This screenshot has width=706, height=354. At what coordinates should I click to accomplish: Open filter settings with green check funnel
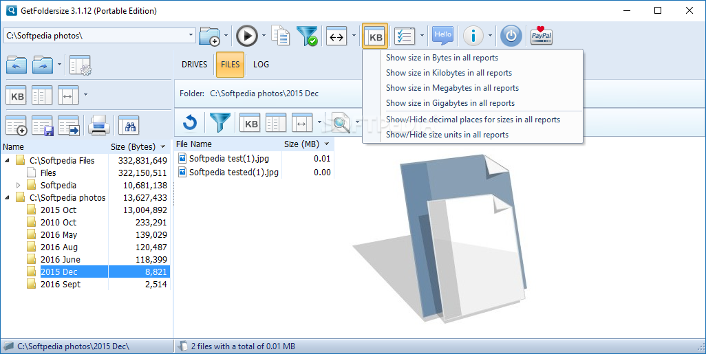click(308, 36)
